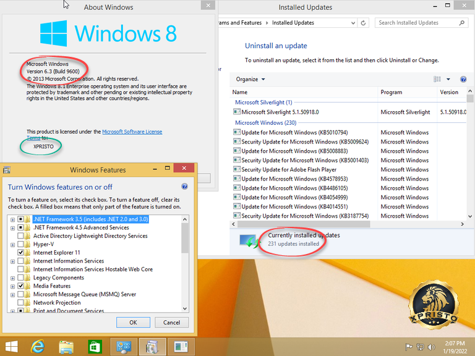This screenshot has height=356, width=475.
Task: Enable Network Projection checkbox
Action: point(20,302)
